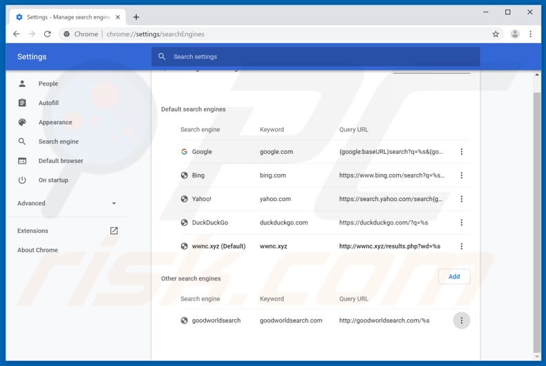Screen dimensions: 546x366
Task: Click the Search settings input field
Action: pyautogui.click(x=315, y=57)
